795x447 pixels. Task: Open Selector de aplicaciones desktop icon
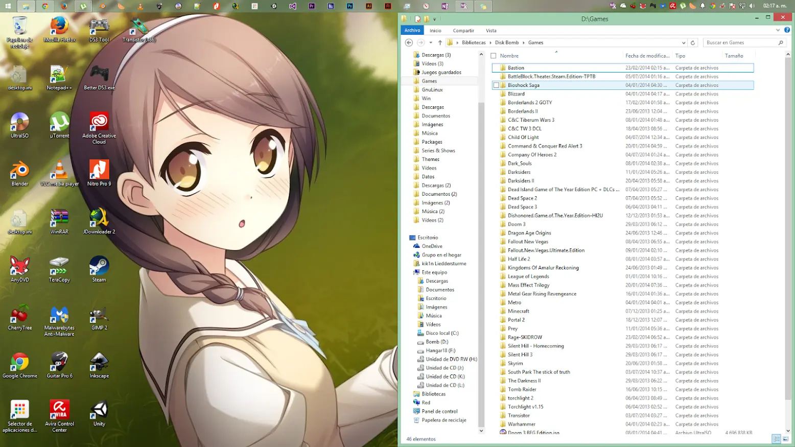click(19, 416)
